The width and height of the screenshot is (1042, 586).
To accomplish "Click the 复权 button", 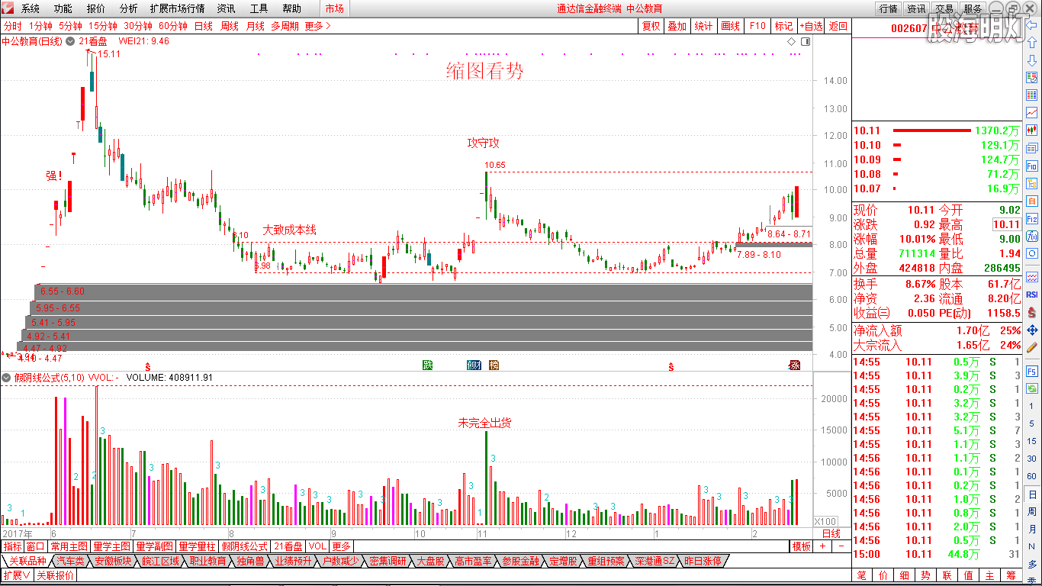I will pyautogui.click(x=651, y=26).
